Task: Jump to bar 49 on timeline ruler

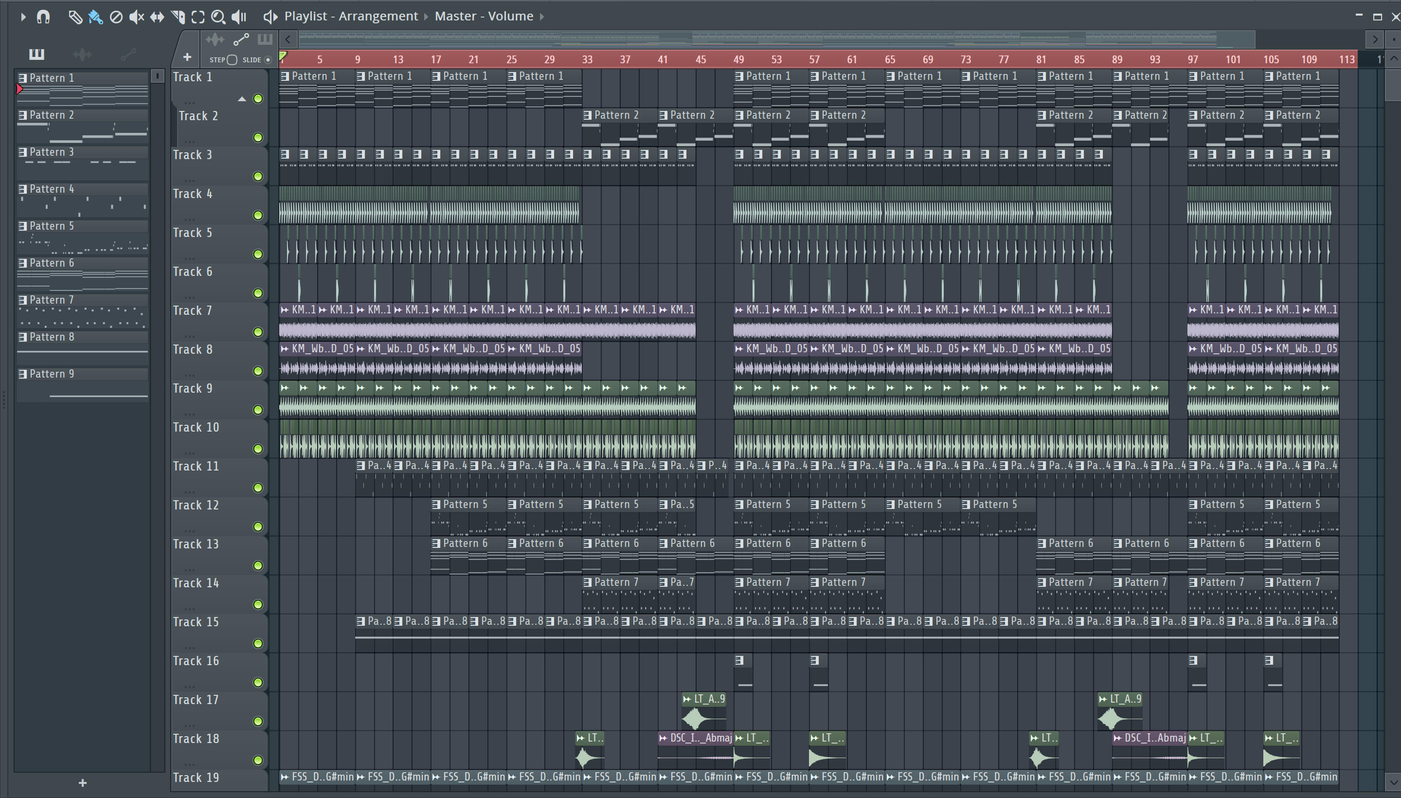Action: coord(738,59)
